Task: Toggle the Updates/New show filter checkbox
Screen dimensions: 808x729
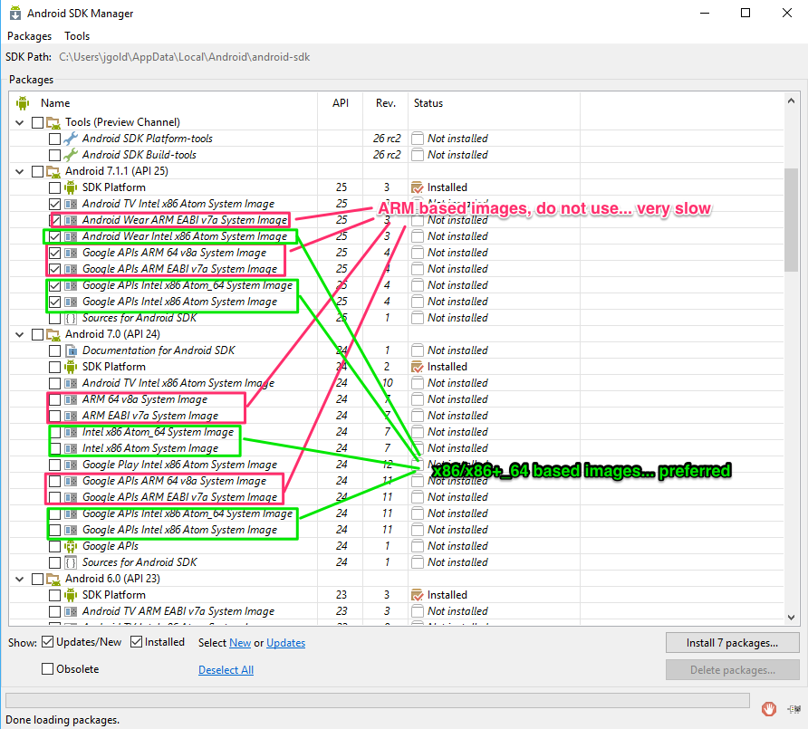Action: (47, 642)
